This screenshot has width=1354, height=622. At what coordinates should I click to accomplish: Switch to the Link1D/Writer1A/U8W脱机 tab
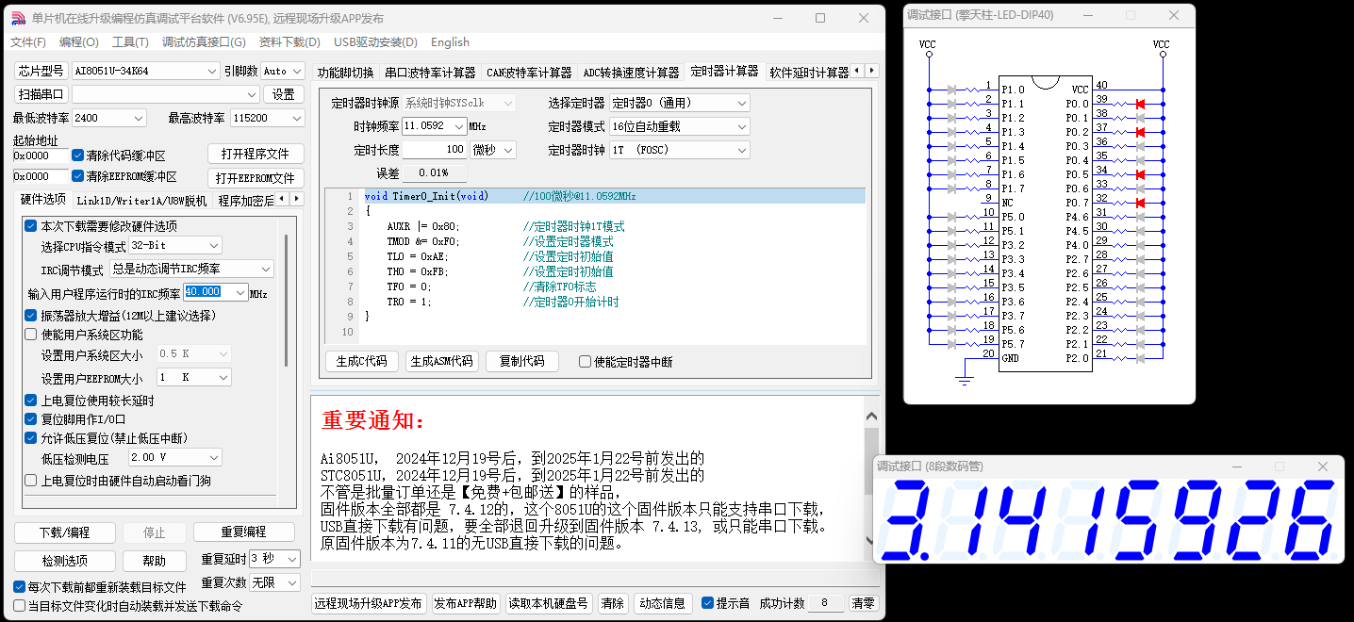[141, 200]
